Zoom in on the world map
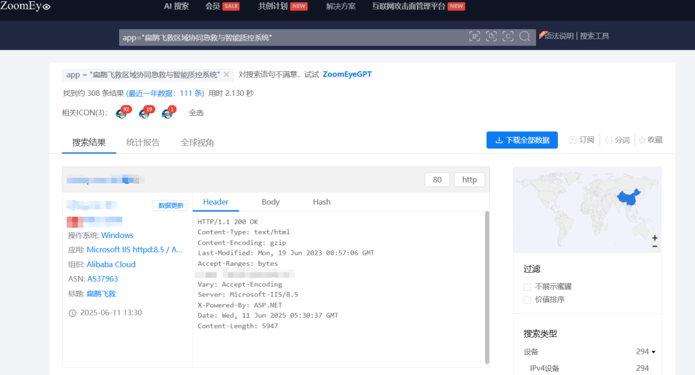695x375 pixels. (654, 238)
